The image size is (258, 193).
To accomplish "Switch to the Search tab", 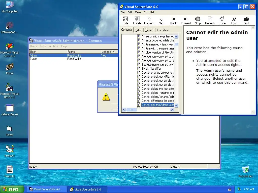I will tap(150, 30).
